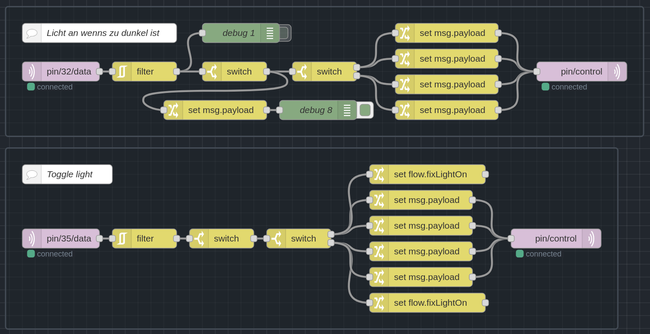Image resolution: width=650 pixels, height=334 pixels.
Task: Disable the debug 8 node output toggle
Action: pyautogui.click(x=365, y=110)
